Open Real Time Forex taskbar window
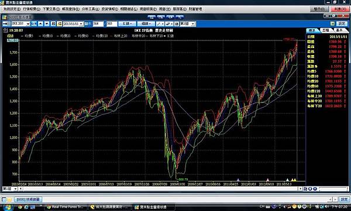The height and width of the screenshot is (211, 351). click(66, 207)
